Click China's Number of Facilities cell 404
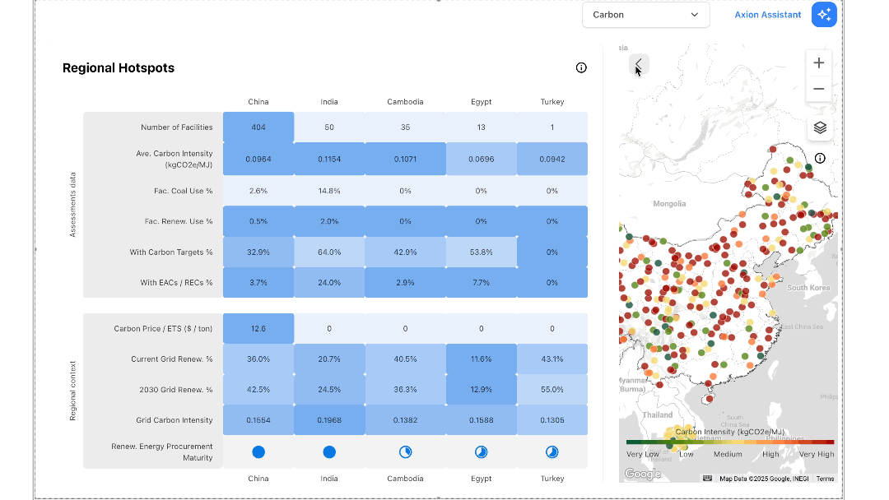This screenshot has width=889, height=500. click(x=258, y=127)
